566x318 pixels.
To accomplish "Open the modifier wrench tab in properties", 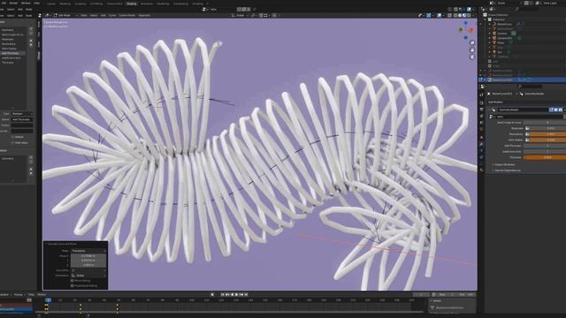I will (481, 144).
